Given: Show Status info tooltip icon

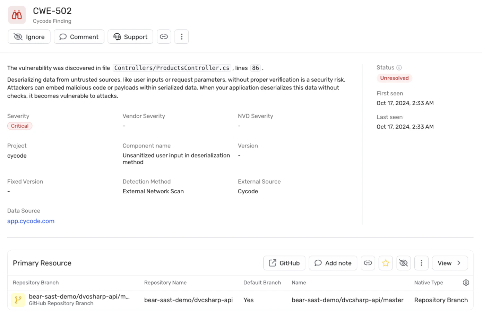Looking at the screenshot, I should point(399,68).
